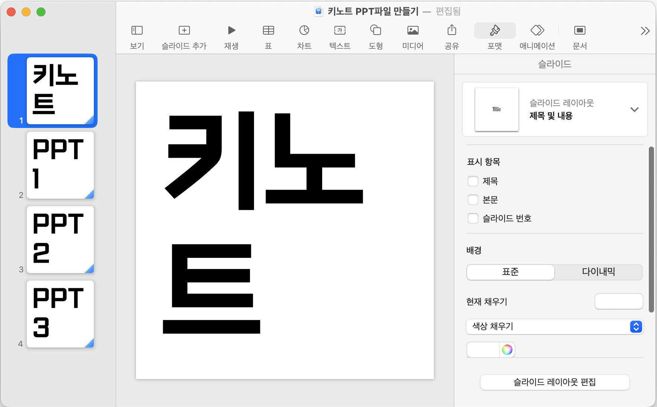Viewport: 657px width, 407px height.
Task: Open the 색상 채우기 fill type dropdown
Action: (x=555, y=326)
